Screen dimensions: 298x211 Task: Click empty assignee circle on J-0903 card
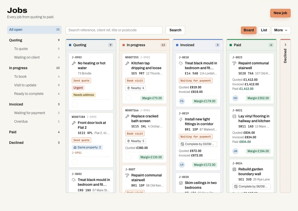[75, 105]
